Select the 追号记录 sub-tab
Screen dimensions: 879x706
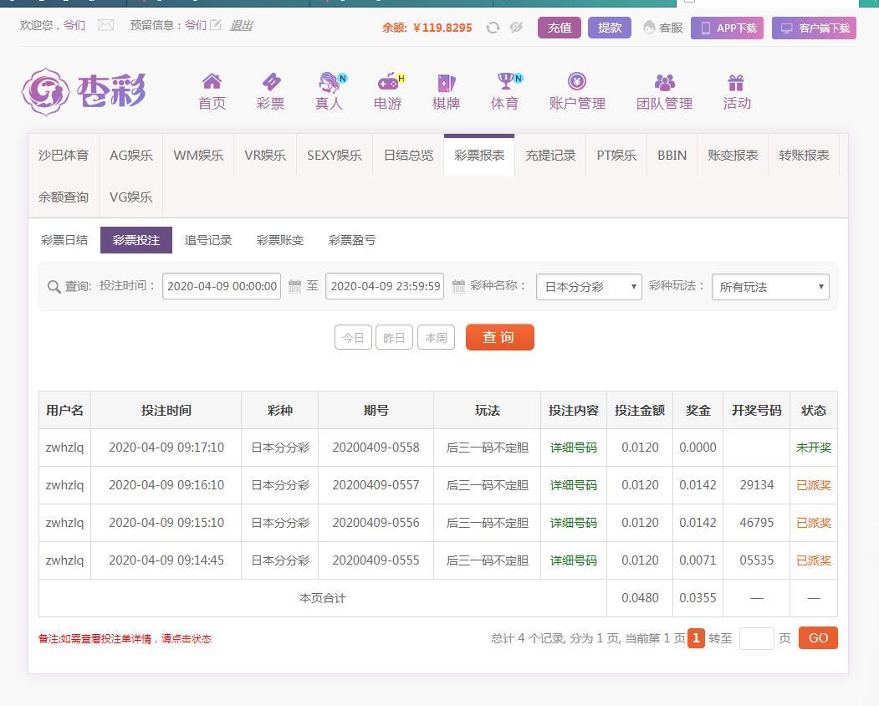pos(208,240)
